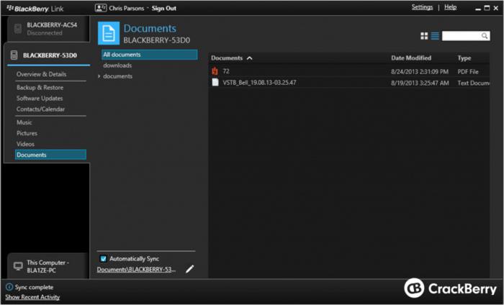This screenshot has height=305, width=504.
Task: Open Backup & Restore
Action: [40, 87]
